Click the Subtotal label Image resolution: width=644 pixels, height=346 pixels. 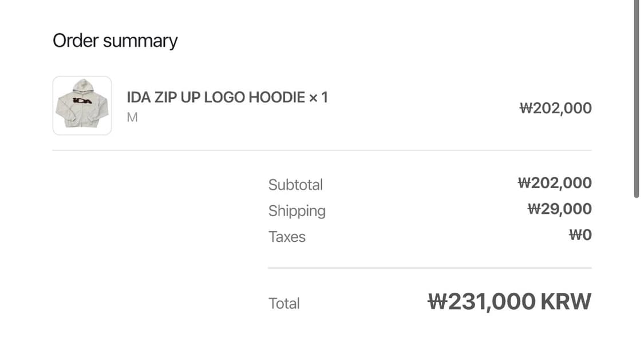click(x=295, y=185)
